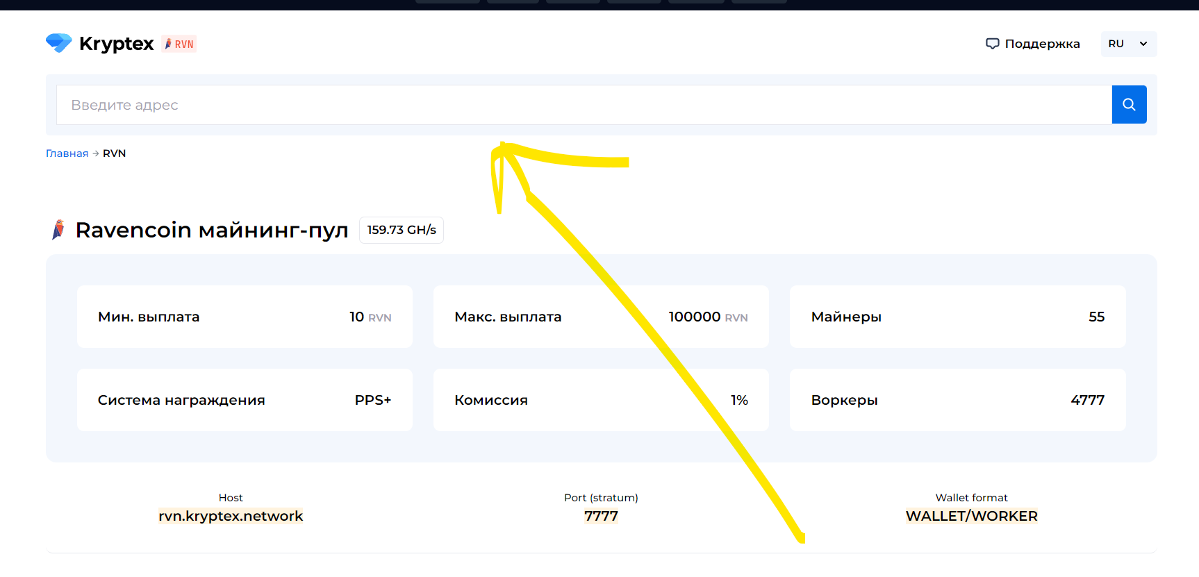Click the Kryptex gem logo icon

coord(59,43)
